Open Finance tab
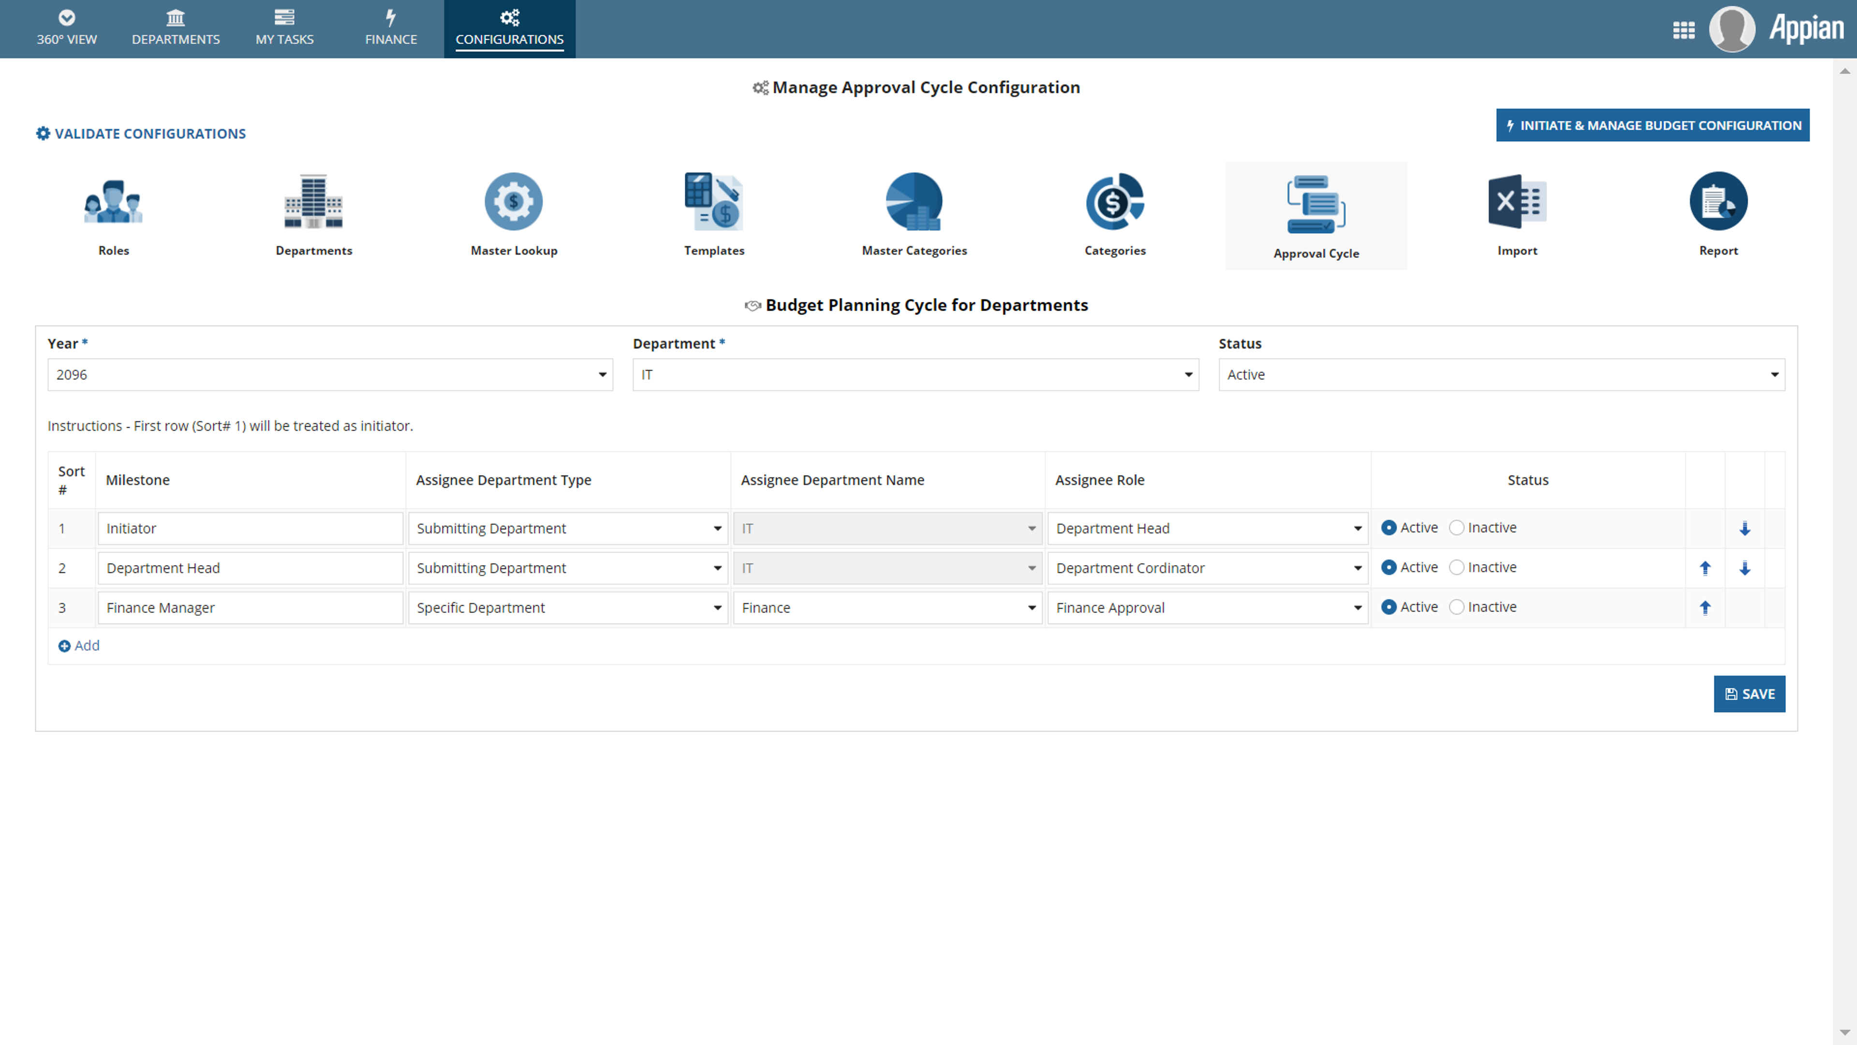 [391, 29]
